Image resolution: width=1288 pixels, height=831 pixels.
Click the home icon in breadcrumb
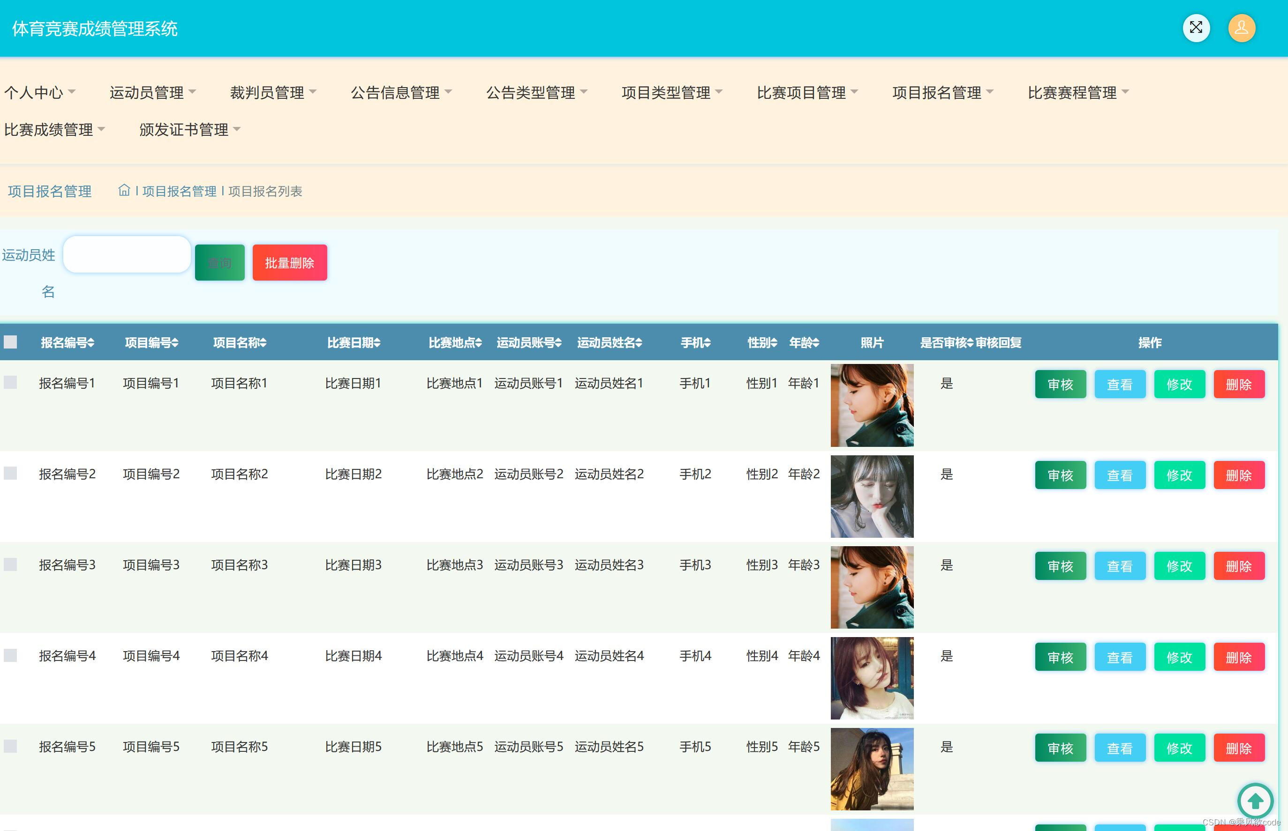(x=124, y=191)
